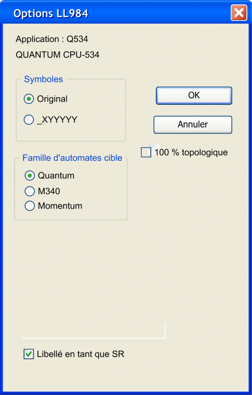Click the "M340" option label text
The width and height of the screenshot is (252, 395).
tap(49, 191)
